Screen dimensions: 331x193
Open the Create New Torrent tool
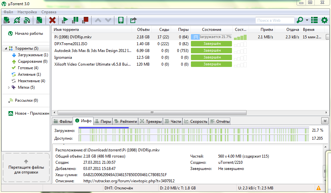tap(39, 20)
